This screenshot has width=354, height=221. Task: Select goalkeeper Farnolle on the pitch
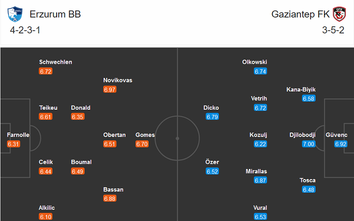coord(18,135)
